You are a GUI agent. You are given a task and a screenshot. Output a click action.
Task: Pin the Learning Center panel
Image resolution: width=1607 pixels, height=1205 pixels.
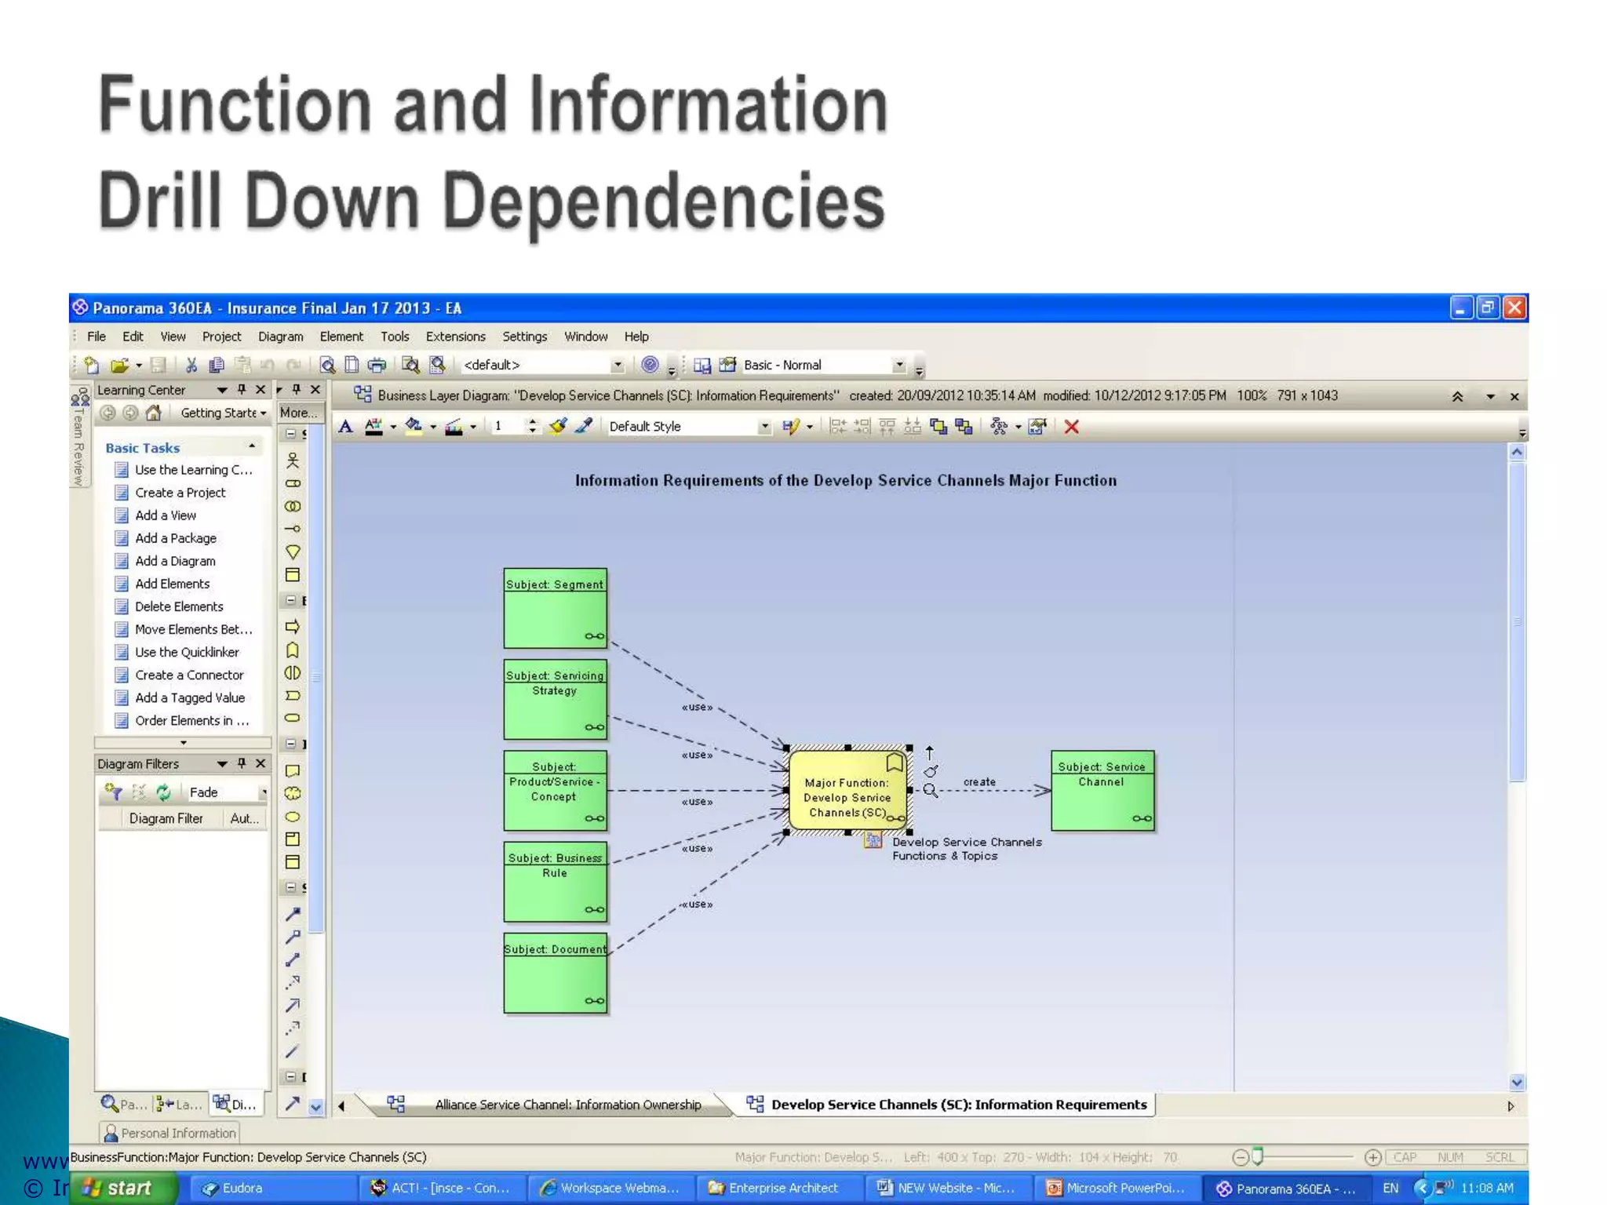242,390
